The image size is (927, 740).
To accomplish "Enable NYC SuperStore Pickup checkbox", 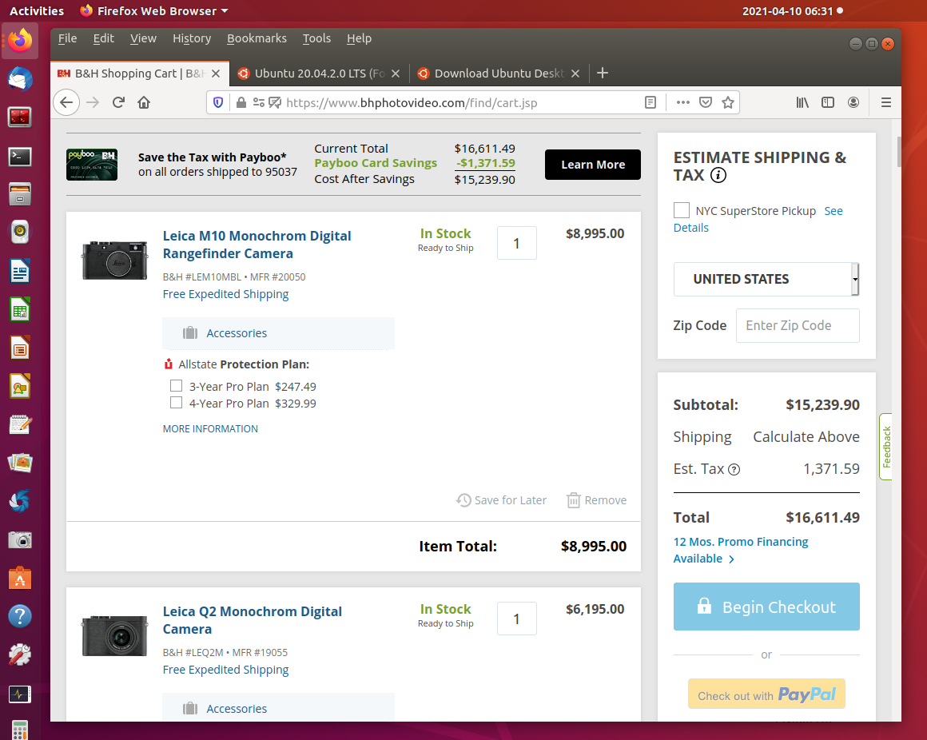I will coord(682,211).
